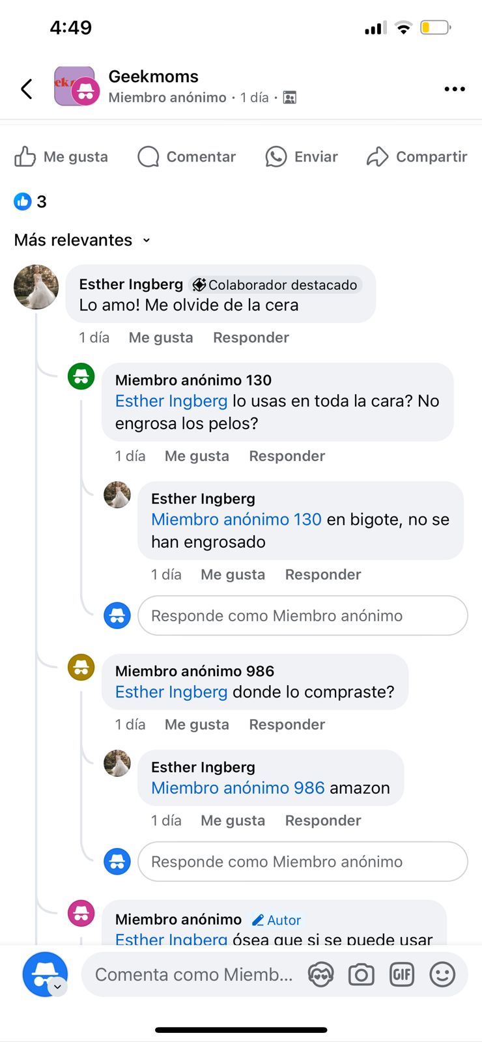This screenshot has height=1042, width=482.
Task: Like Esther Ingberg's first comment
Action: point(161,338)
